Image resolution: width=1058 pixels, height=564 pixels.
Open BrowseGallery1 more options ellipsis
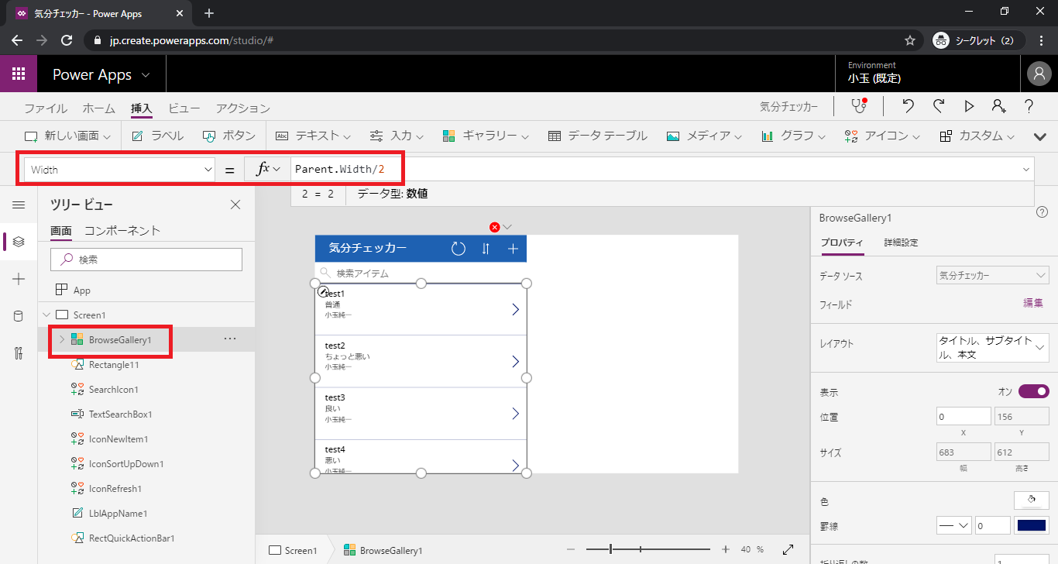click(230, 339)
